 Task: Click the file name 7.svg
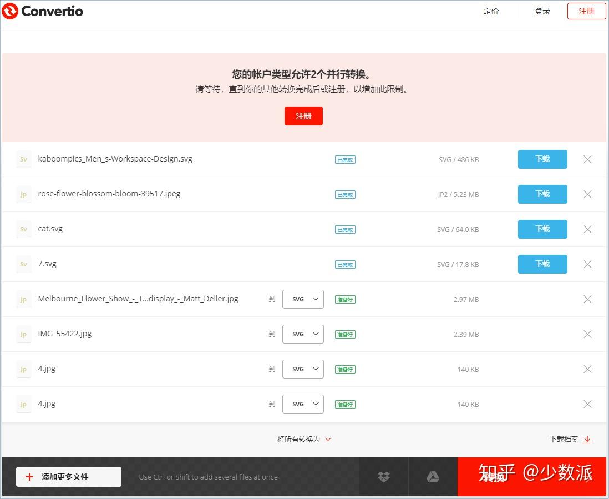(x=47, y=264)
